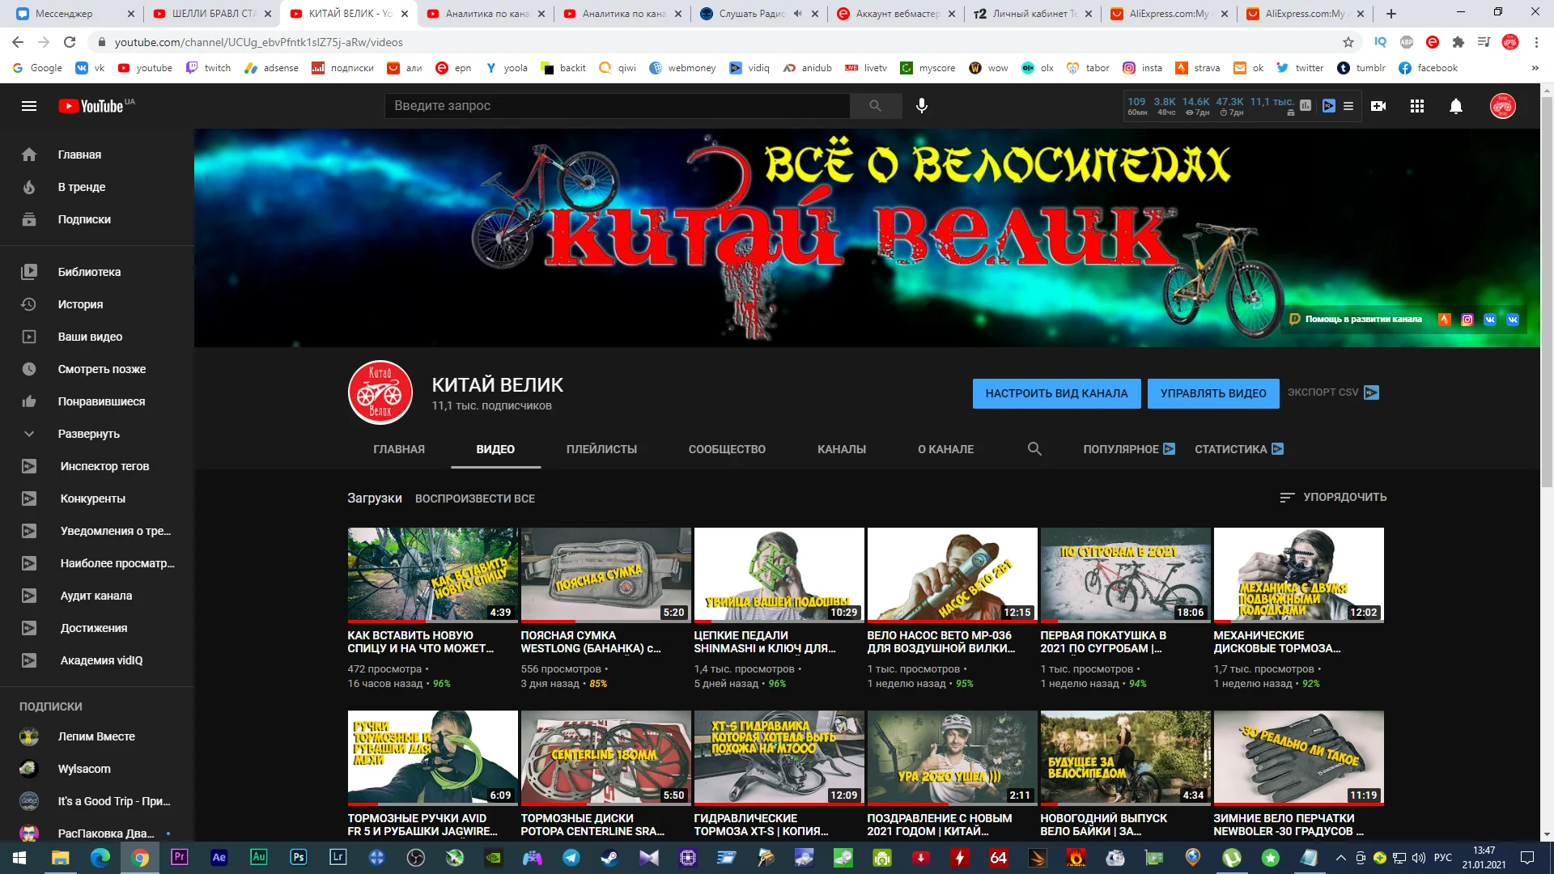Click Управлять видео button
The image size is (1554, 874).
(x=1212, y=393)
